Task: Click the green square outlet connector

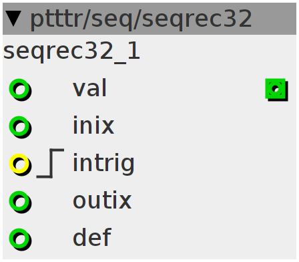Action: [276, 89]
